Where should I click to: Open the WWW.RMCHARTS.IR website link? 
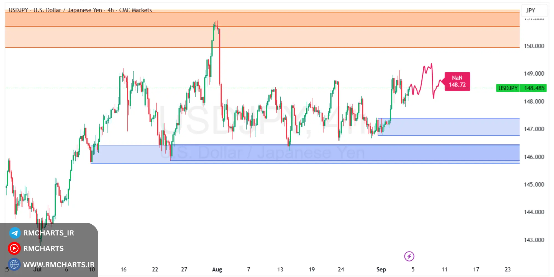click(59, 264)
